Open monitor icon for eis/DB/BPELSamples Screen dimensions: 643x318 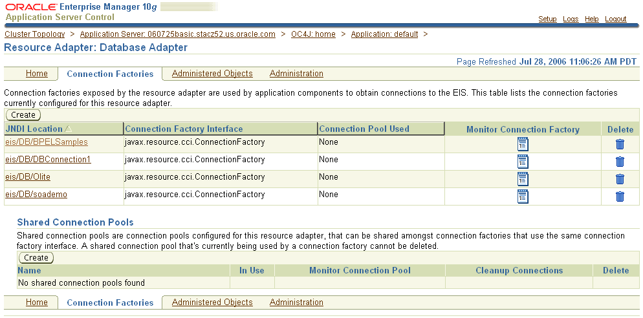pos(523,144)
